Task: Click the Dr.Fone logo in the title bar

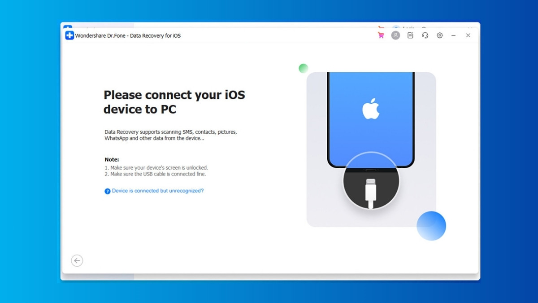Action: 69,35
